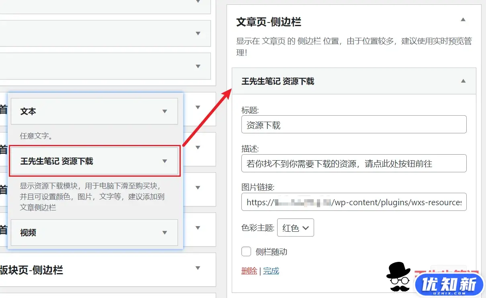Expand the chevron beside the first 首 widget row
This screenshot has height=298, width=486.
(x=197, y=107)
